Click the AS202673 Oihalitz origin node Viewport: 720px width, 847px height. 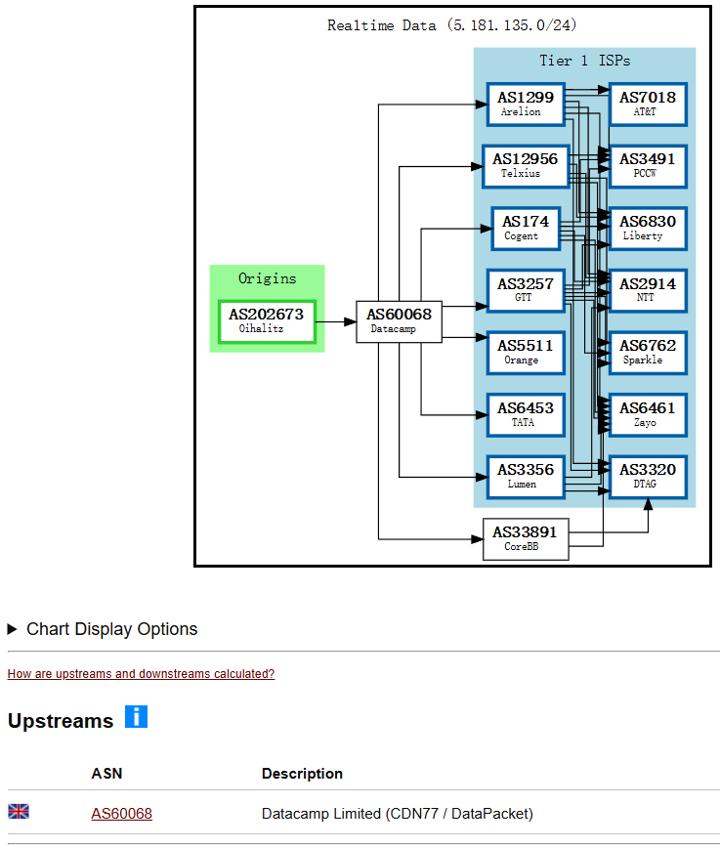click(x=267, y=321)
